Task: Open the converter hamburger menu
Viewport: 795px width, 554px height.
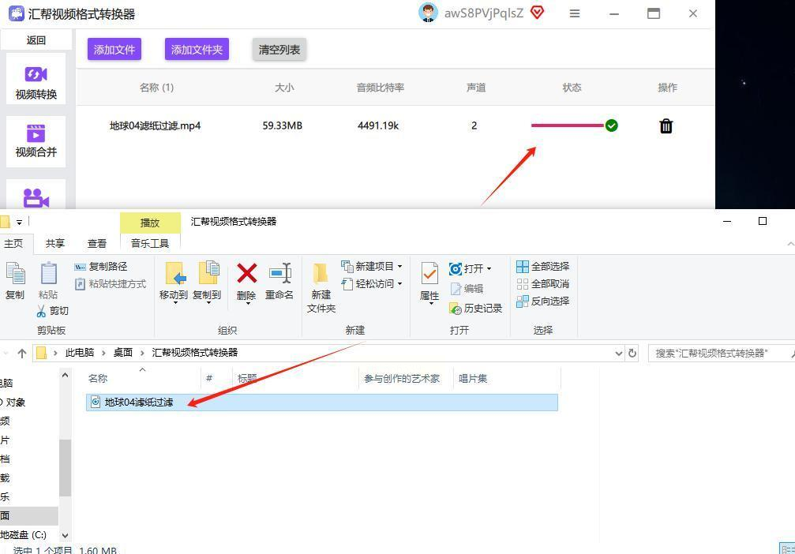Action: (x=575, y=13)
